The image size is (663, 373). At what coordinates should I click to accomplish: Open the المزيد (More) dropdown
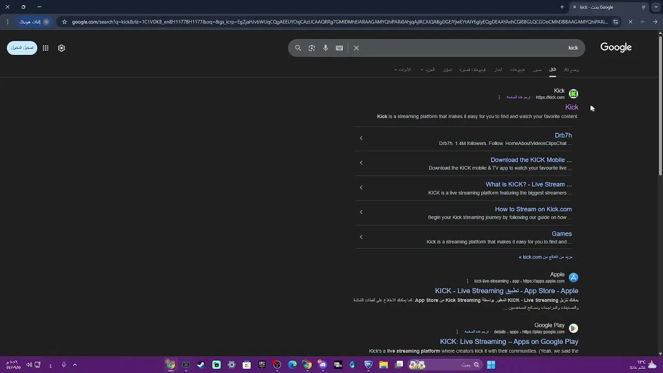coord(428,69)
